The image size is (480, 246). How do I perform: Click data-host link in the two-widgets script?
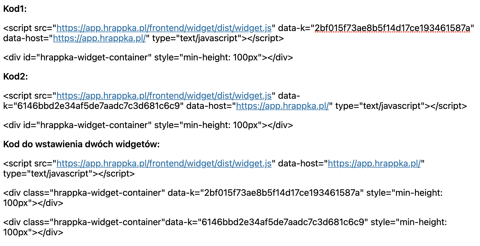point(374,163)
